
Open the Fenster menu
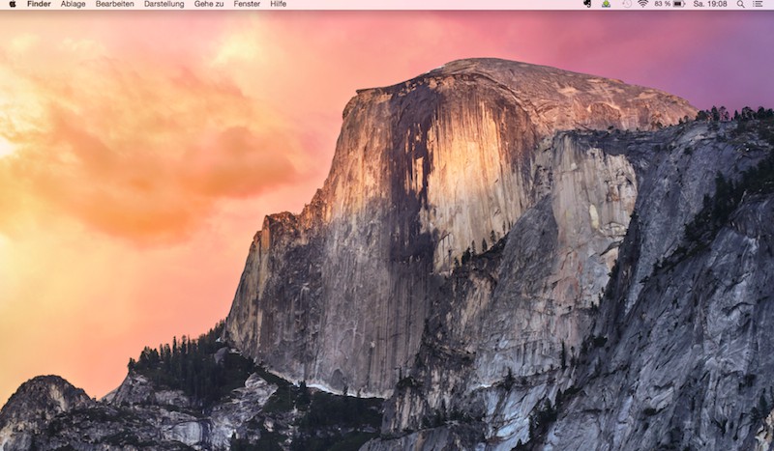[x=247, y=4]
